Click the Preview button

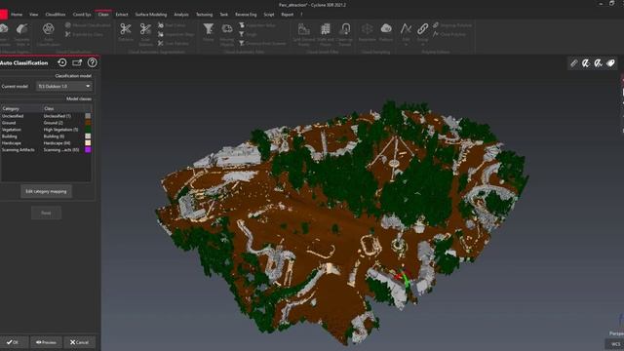[x=46, y=342]
